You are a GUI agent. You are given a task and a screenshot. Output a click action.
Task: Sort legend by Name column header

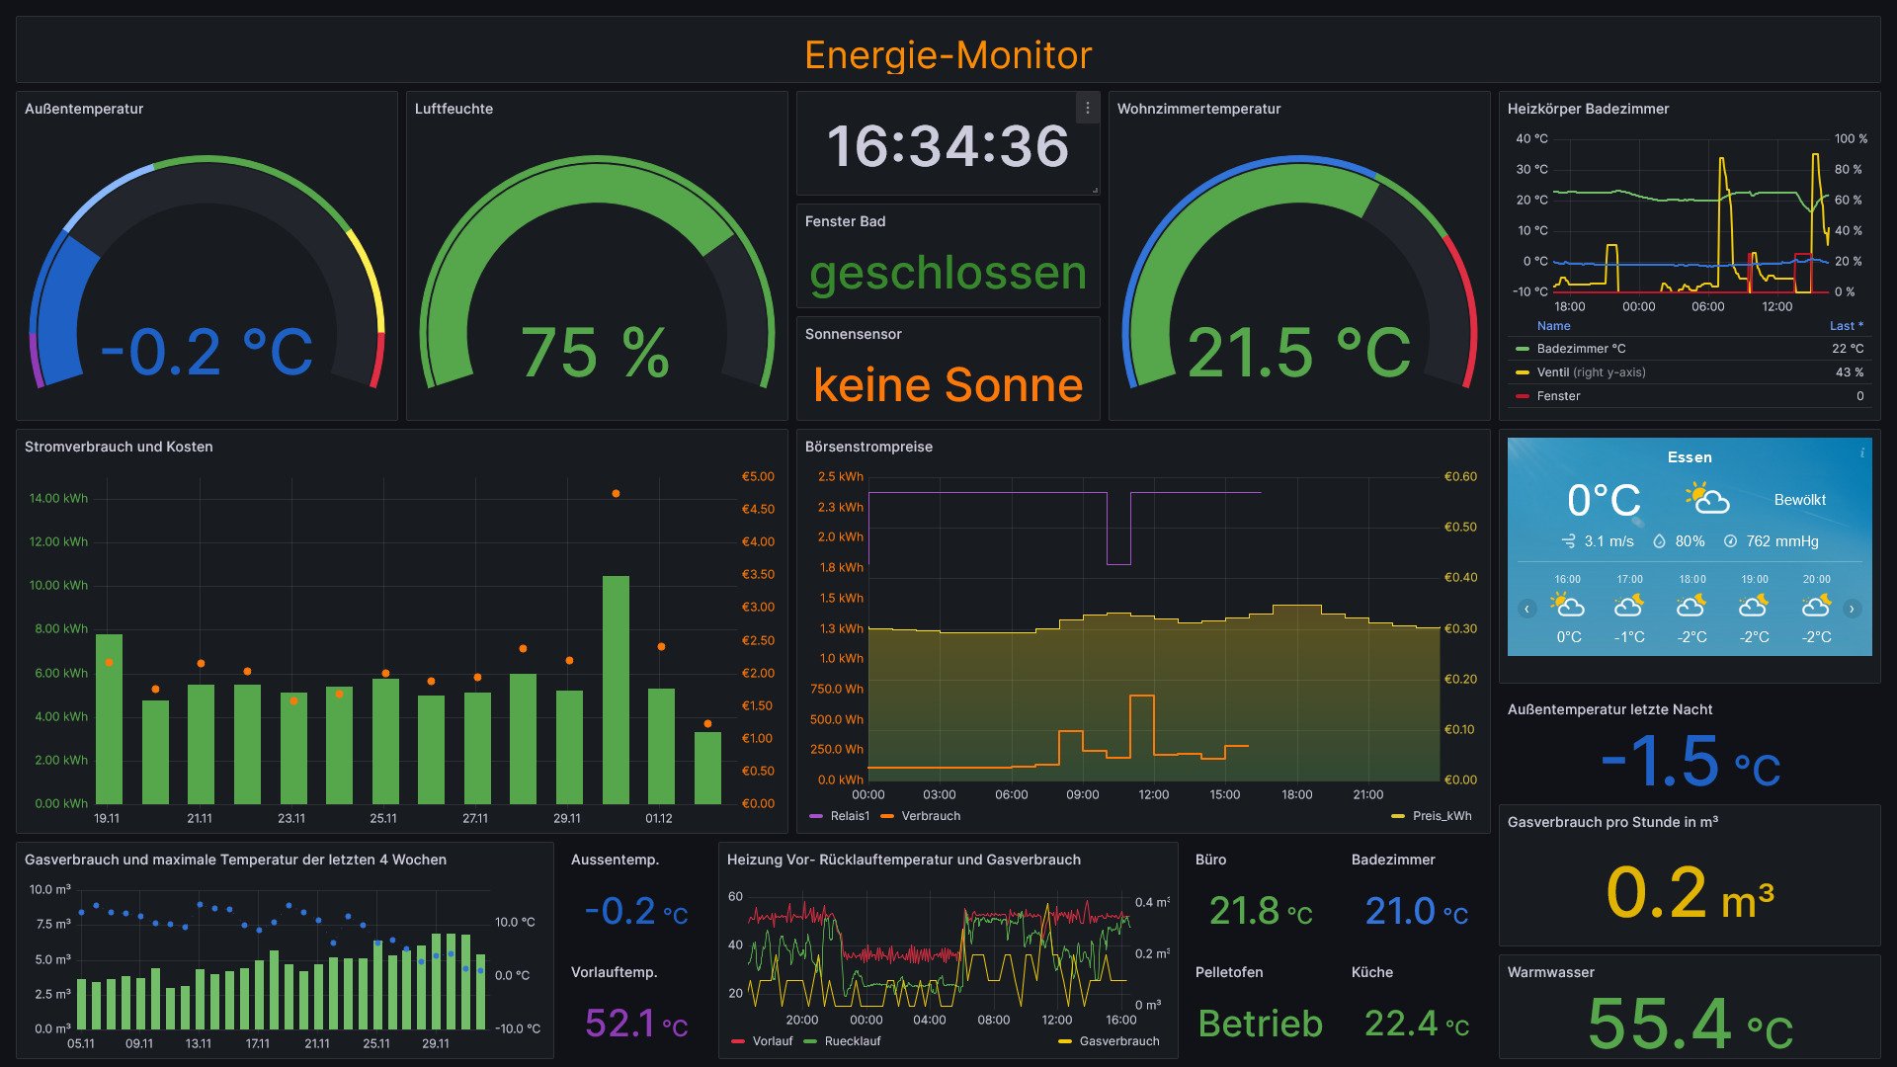coord(1553,326)
